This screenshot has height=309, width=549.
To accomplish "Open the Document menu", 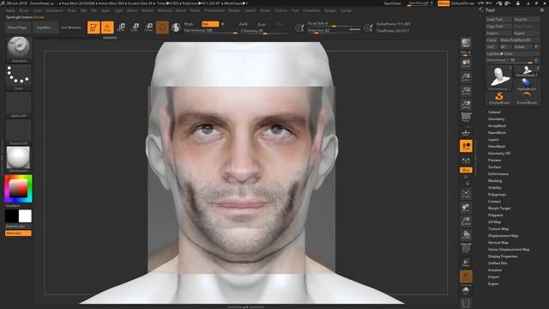I will point(54,10).
